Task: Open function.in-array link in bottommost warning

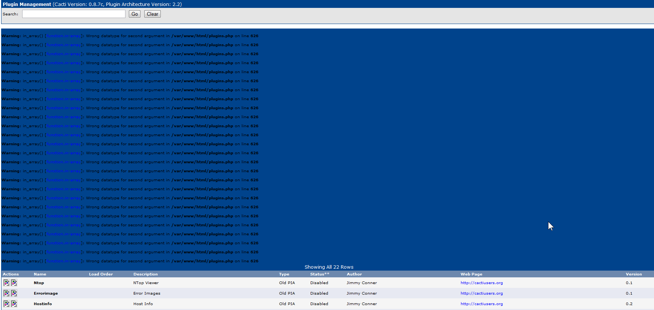Action: coord(63,261)
